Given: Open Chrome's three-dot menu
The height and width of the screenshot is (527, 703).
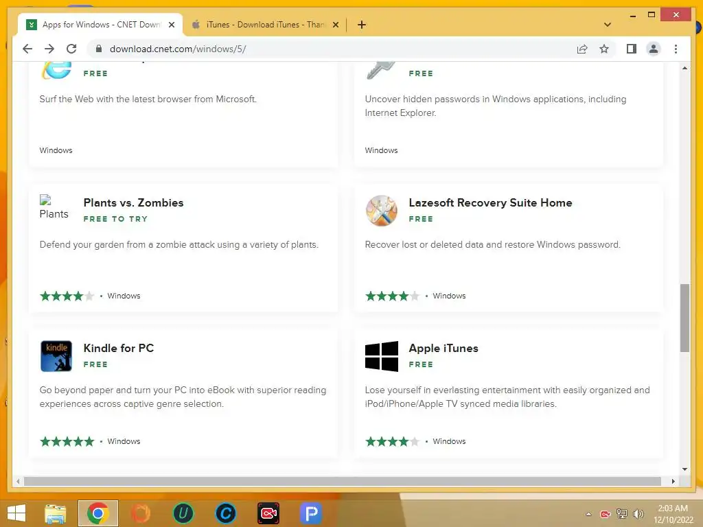Looking at the screenshot, I should (x=676, y=49).
